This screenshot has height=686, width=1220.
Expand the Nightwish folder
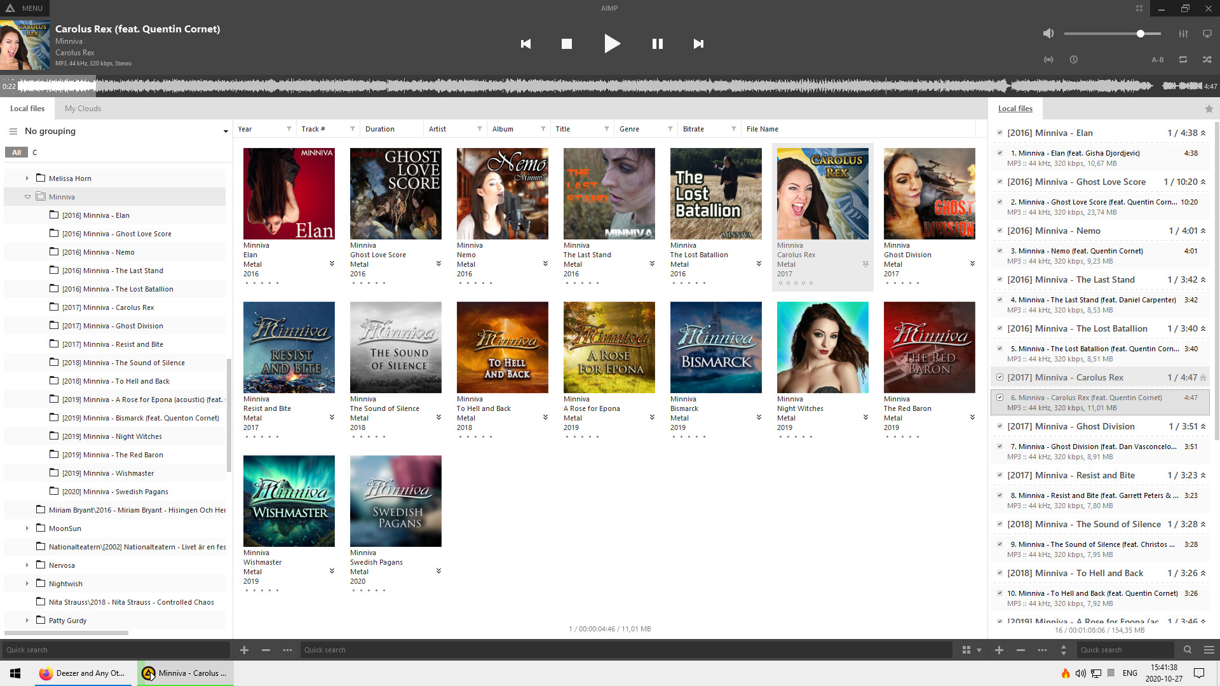(27, 584)
